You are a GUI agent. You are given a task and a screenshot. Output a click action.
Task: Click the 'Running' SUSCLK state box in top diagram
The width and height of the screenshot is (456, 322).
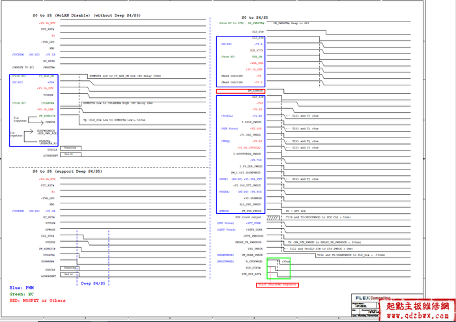pyautogui.click(x=70, y=148)
